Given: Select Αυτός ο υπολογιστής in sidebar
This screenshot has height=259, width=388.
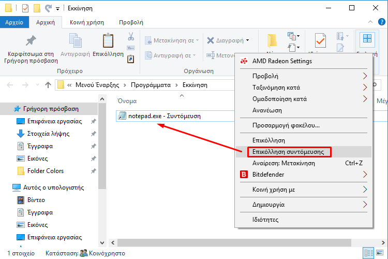Looking at the screenshot, I should [x=53, y=188].
